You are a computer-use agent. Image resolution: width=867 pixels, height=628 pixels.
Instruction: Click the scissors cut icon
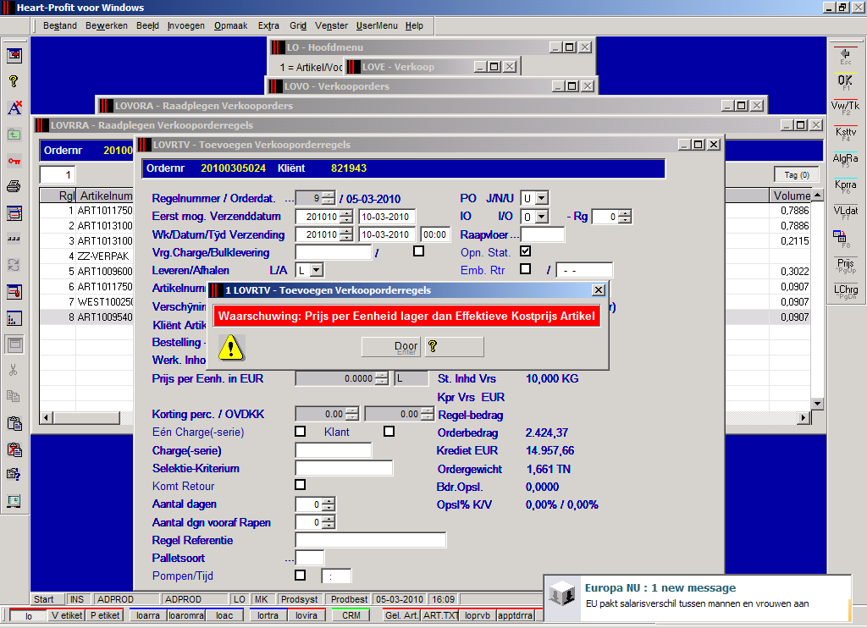(x=14, y=370)
